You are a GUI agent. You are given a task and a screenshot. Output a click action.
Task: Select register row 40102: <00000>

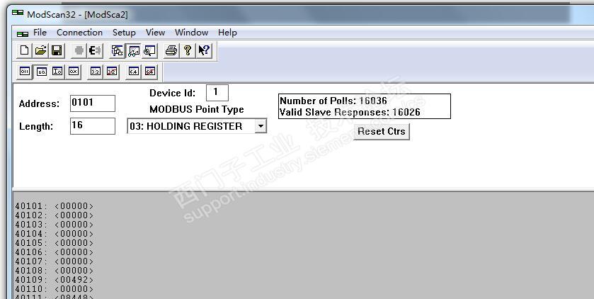(55, 215)
